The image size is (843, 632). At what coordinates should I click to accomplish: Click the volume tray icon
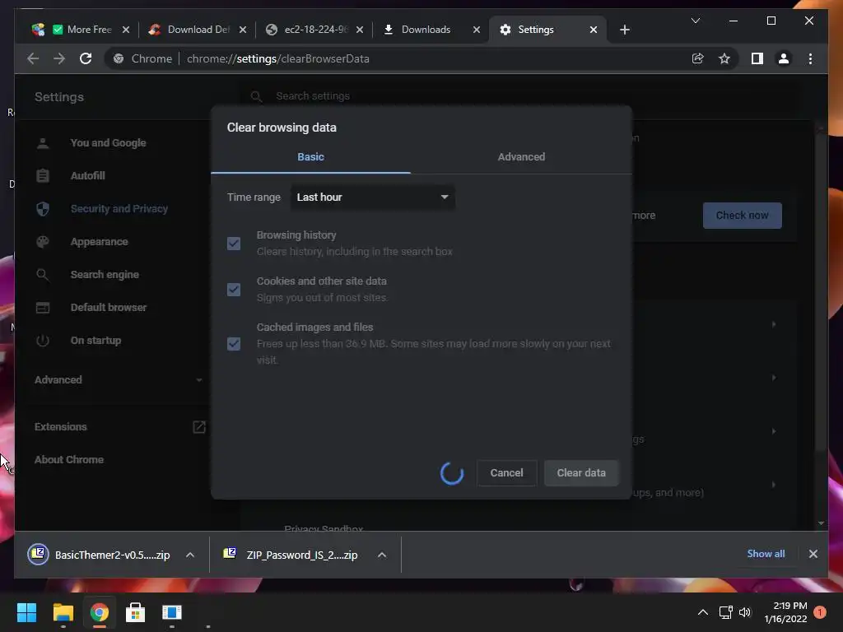[744, 612]
